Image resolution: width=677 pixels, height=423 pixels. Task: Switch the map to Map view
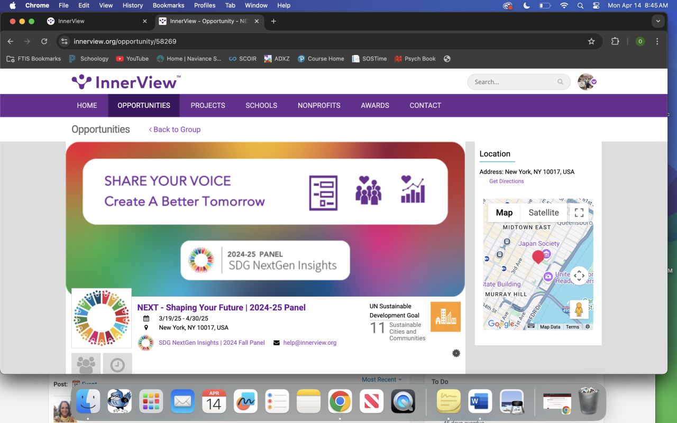click(x=504, y=213)
